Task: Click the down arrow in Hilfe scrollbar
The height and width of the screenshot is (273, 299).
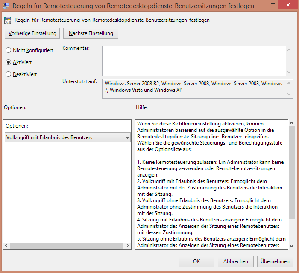Action: coord(291,246)
